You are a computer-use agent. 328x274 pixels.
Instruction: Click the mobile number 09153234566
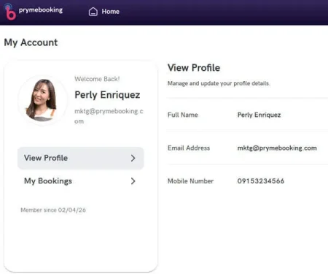point(261,181)
